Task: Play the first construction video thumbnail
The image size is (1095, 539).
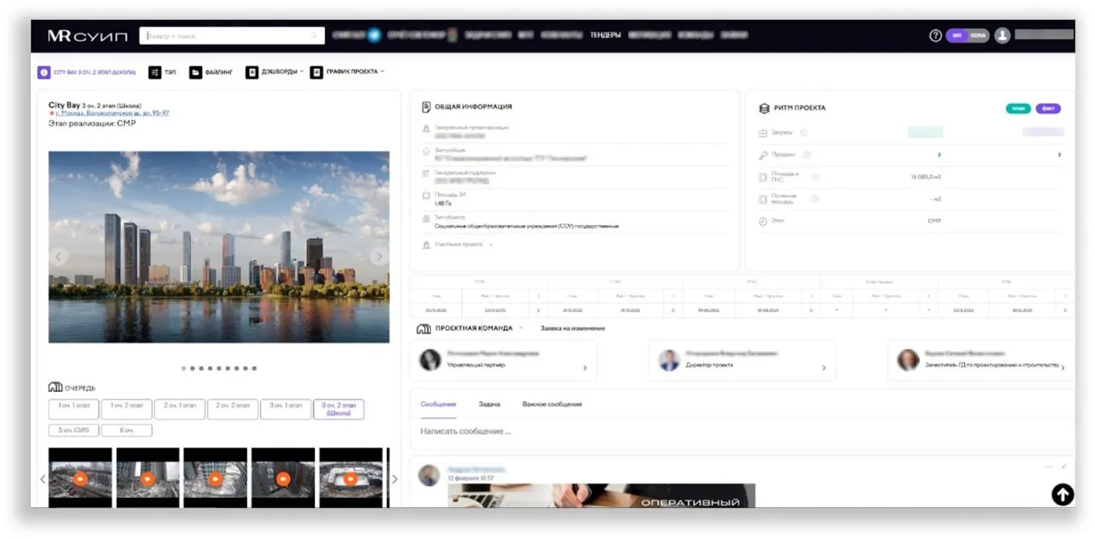Action: pos(80,478)
